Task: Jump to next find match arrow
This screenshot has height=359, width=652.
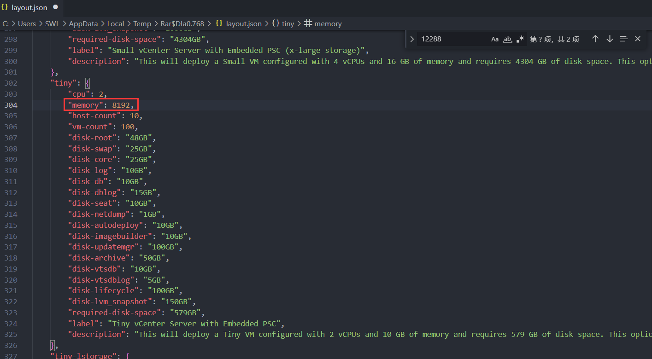Action: (x=610, y=39)
